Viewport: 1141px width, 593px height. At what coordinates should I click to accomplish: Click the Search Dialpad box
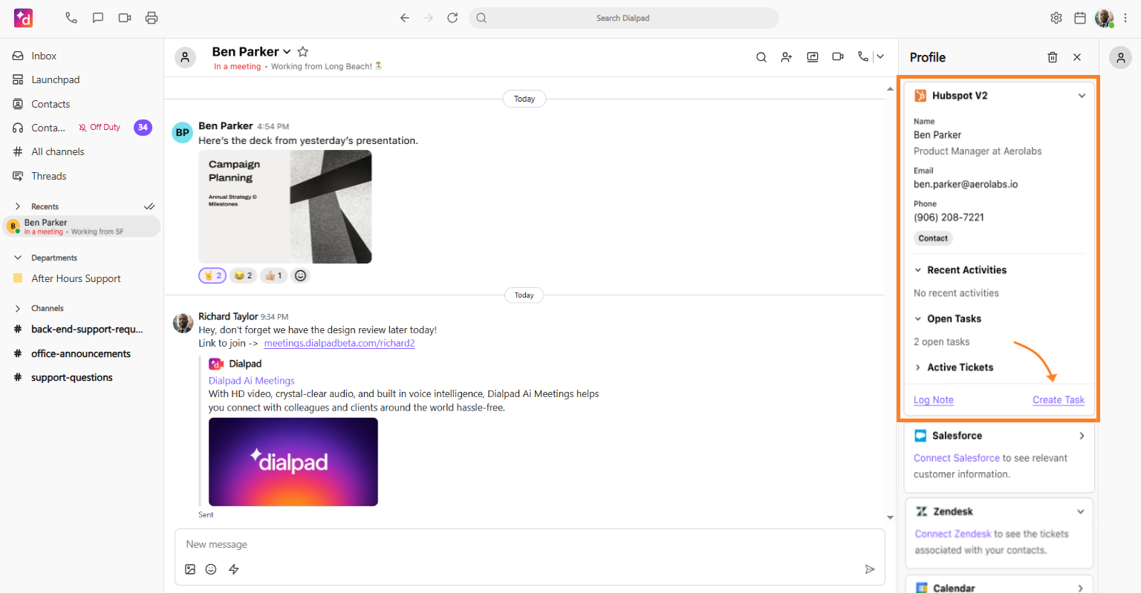(x=623, y=18)
